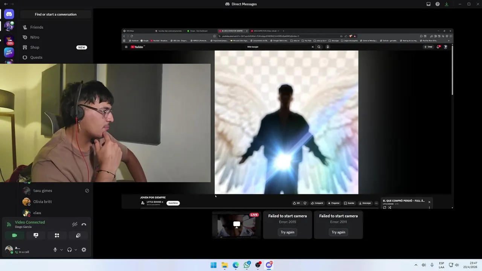This screenshot has height=271, width=482.
Task: Open Discord taskbar icon
Action: click(x=269, y=265)
